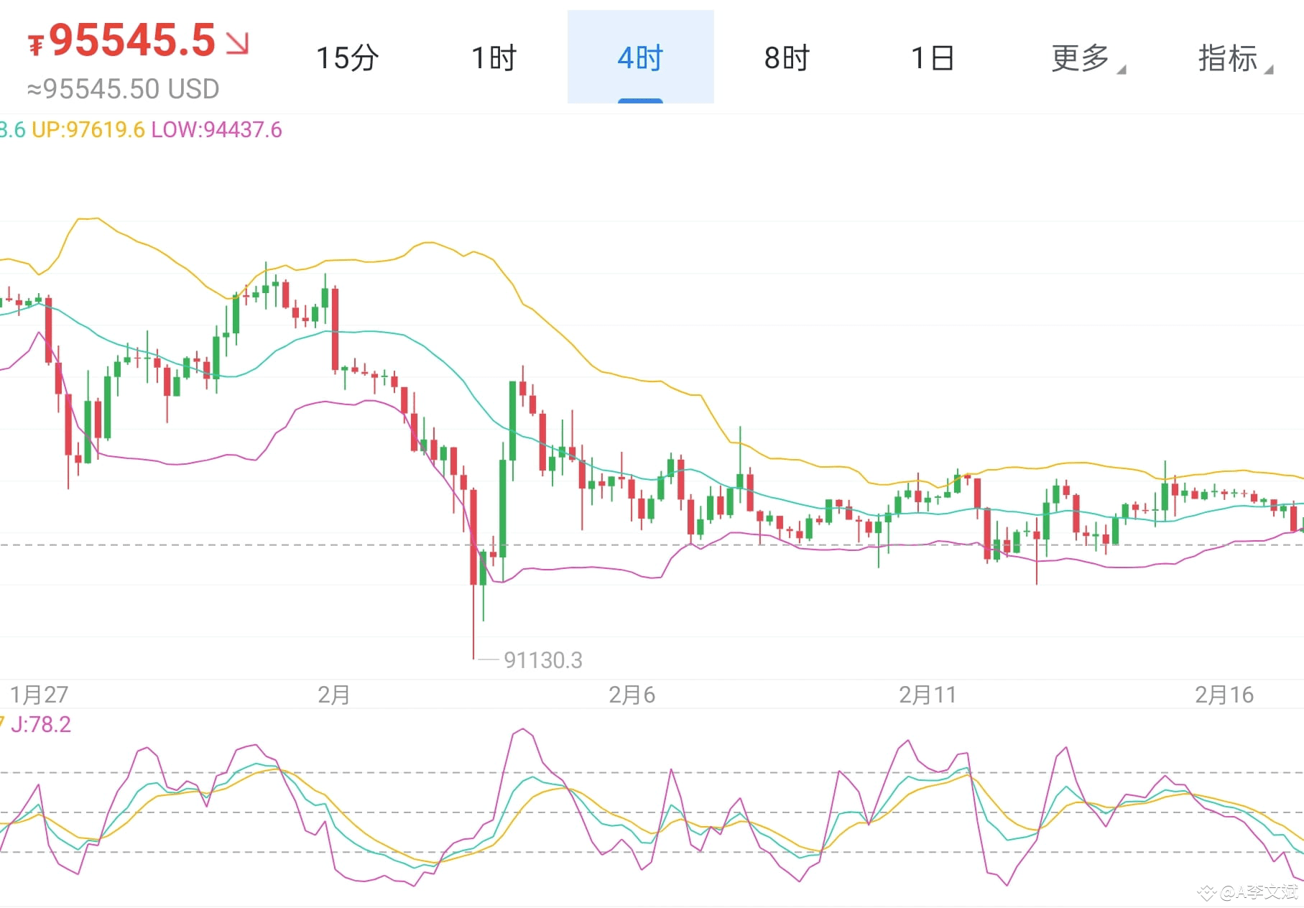Open the 更多 timeframe dropdown
The image size is (1304, 908).
click(1088, 58)
